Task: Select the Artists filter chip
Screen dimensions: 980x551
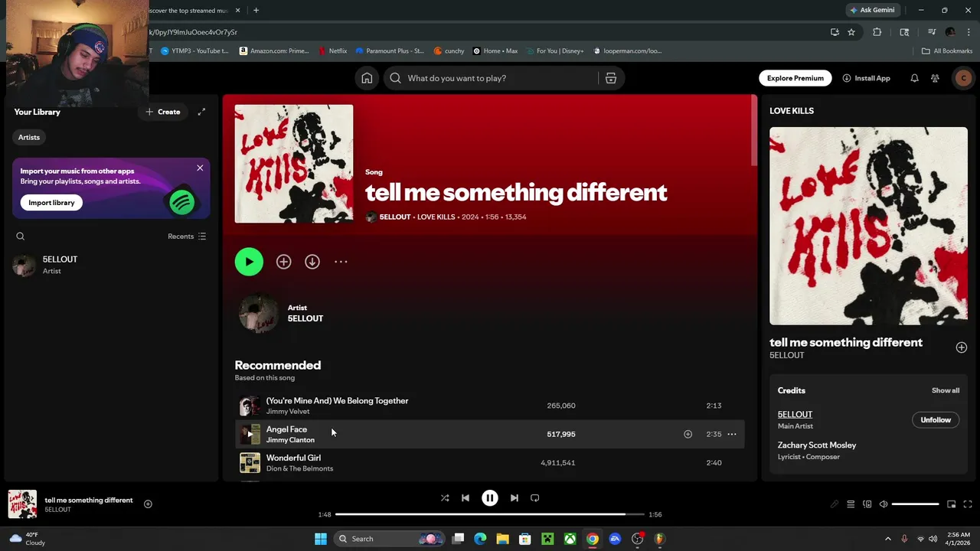Action: pyautogui.click(x=29, y=137)
